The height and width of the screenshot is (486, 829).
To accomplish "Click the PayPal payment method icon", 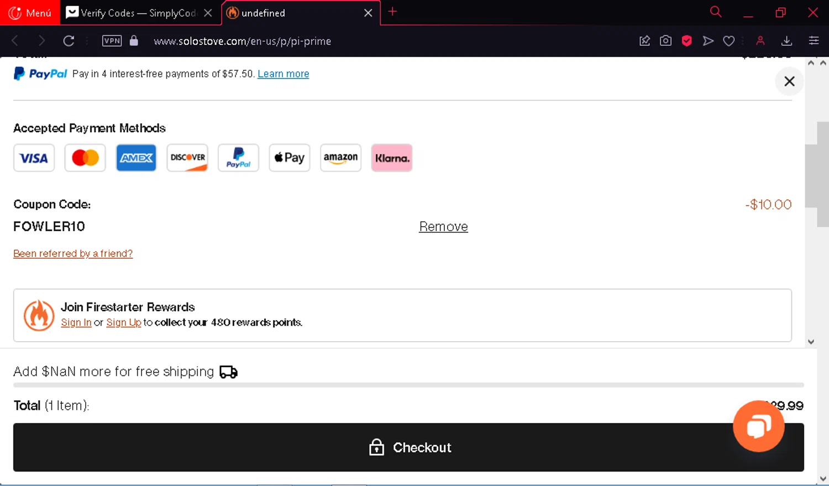I will click(x=238, y=158).
